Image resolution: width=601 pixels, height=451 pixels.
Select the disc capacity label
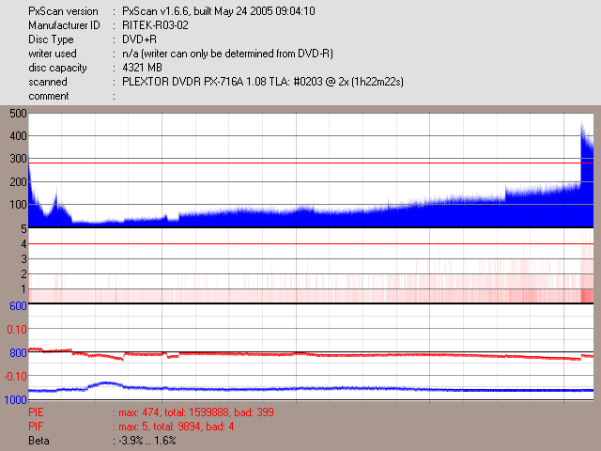pyautogui.click(x=57, y=68)
